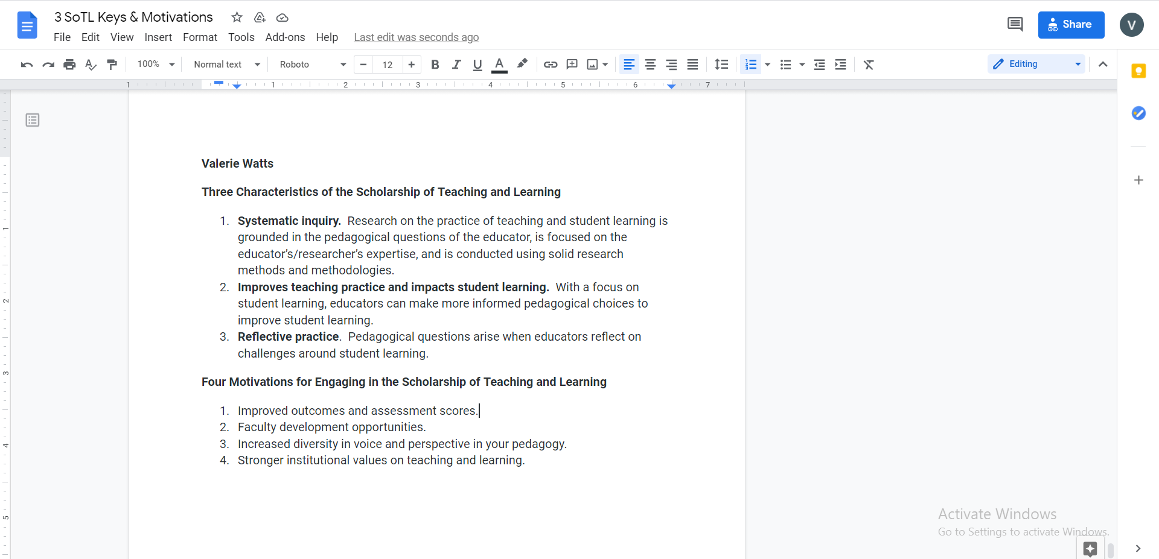Open the 100% zoom dropdown
1159x559 pixels.
point(156,65)
